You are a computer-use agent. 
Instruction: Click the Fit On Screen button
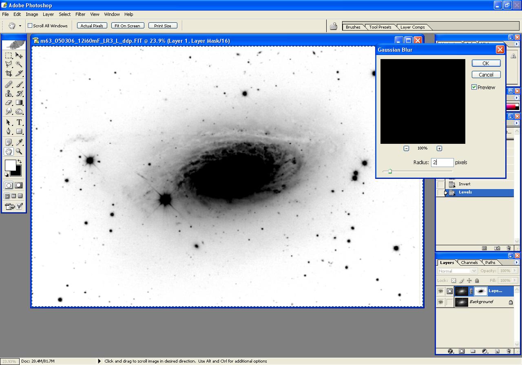coord(127,26)
